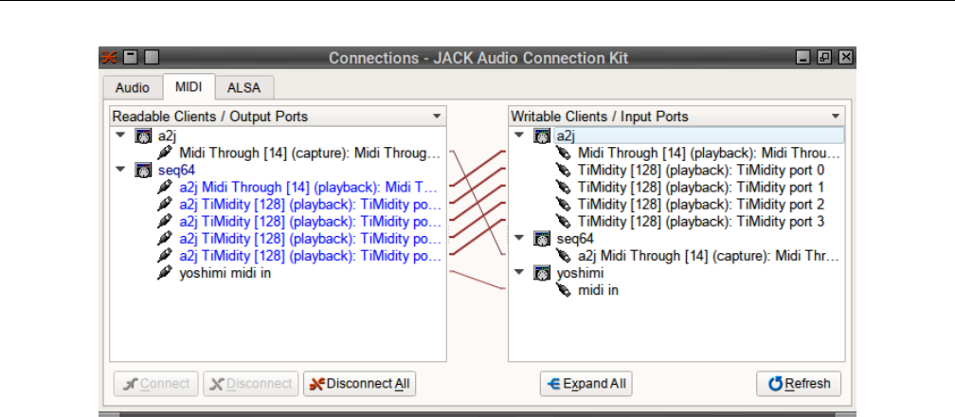Click the a2j client icon in Readable Clients
This screenshot has width=955, height=417.
[142, 136]
